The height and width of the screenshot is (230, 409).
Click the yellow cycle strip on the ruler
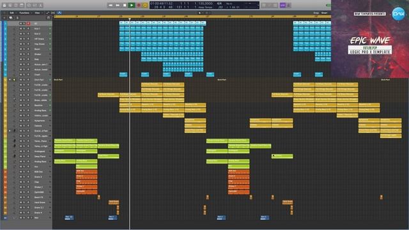click(192, 17)
